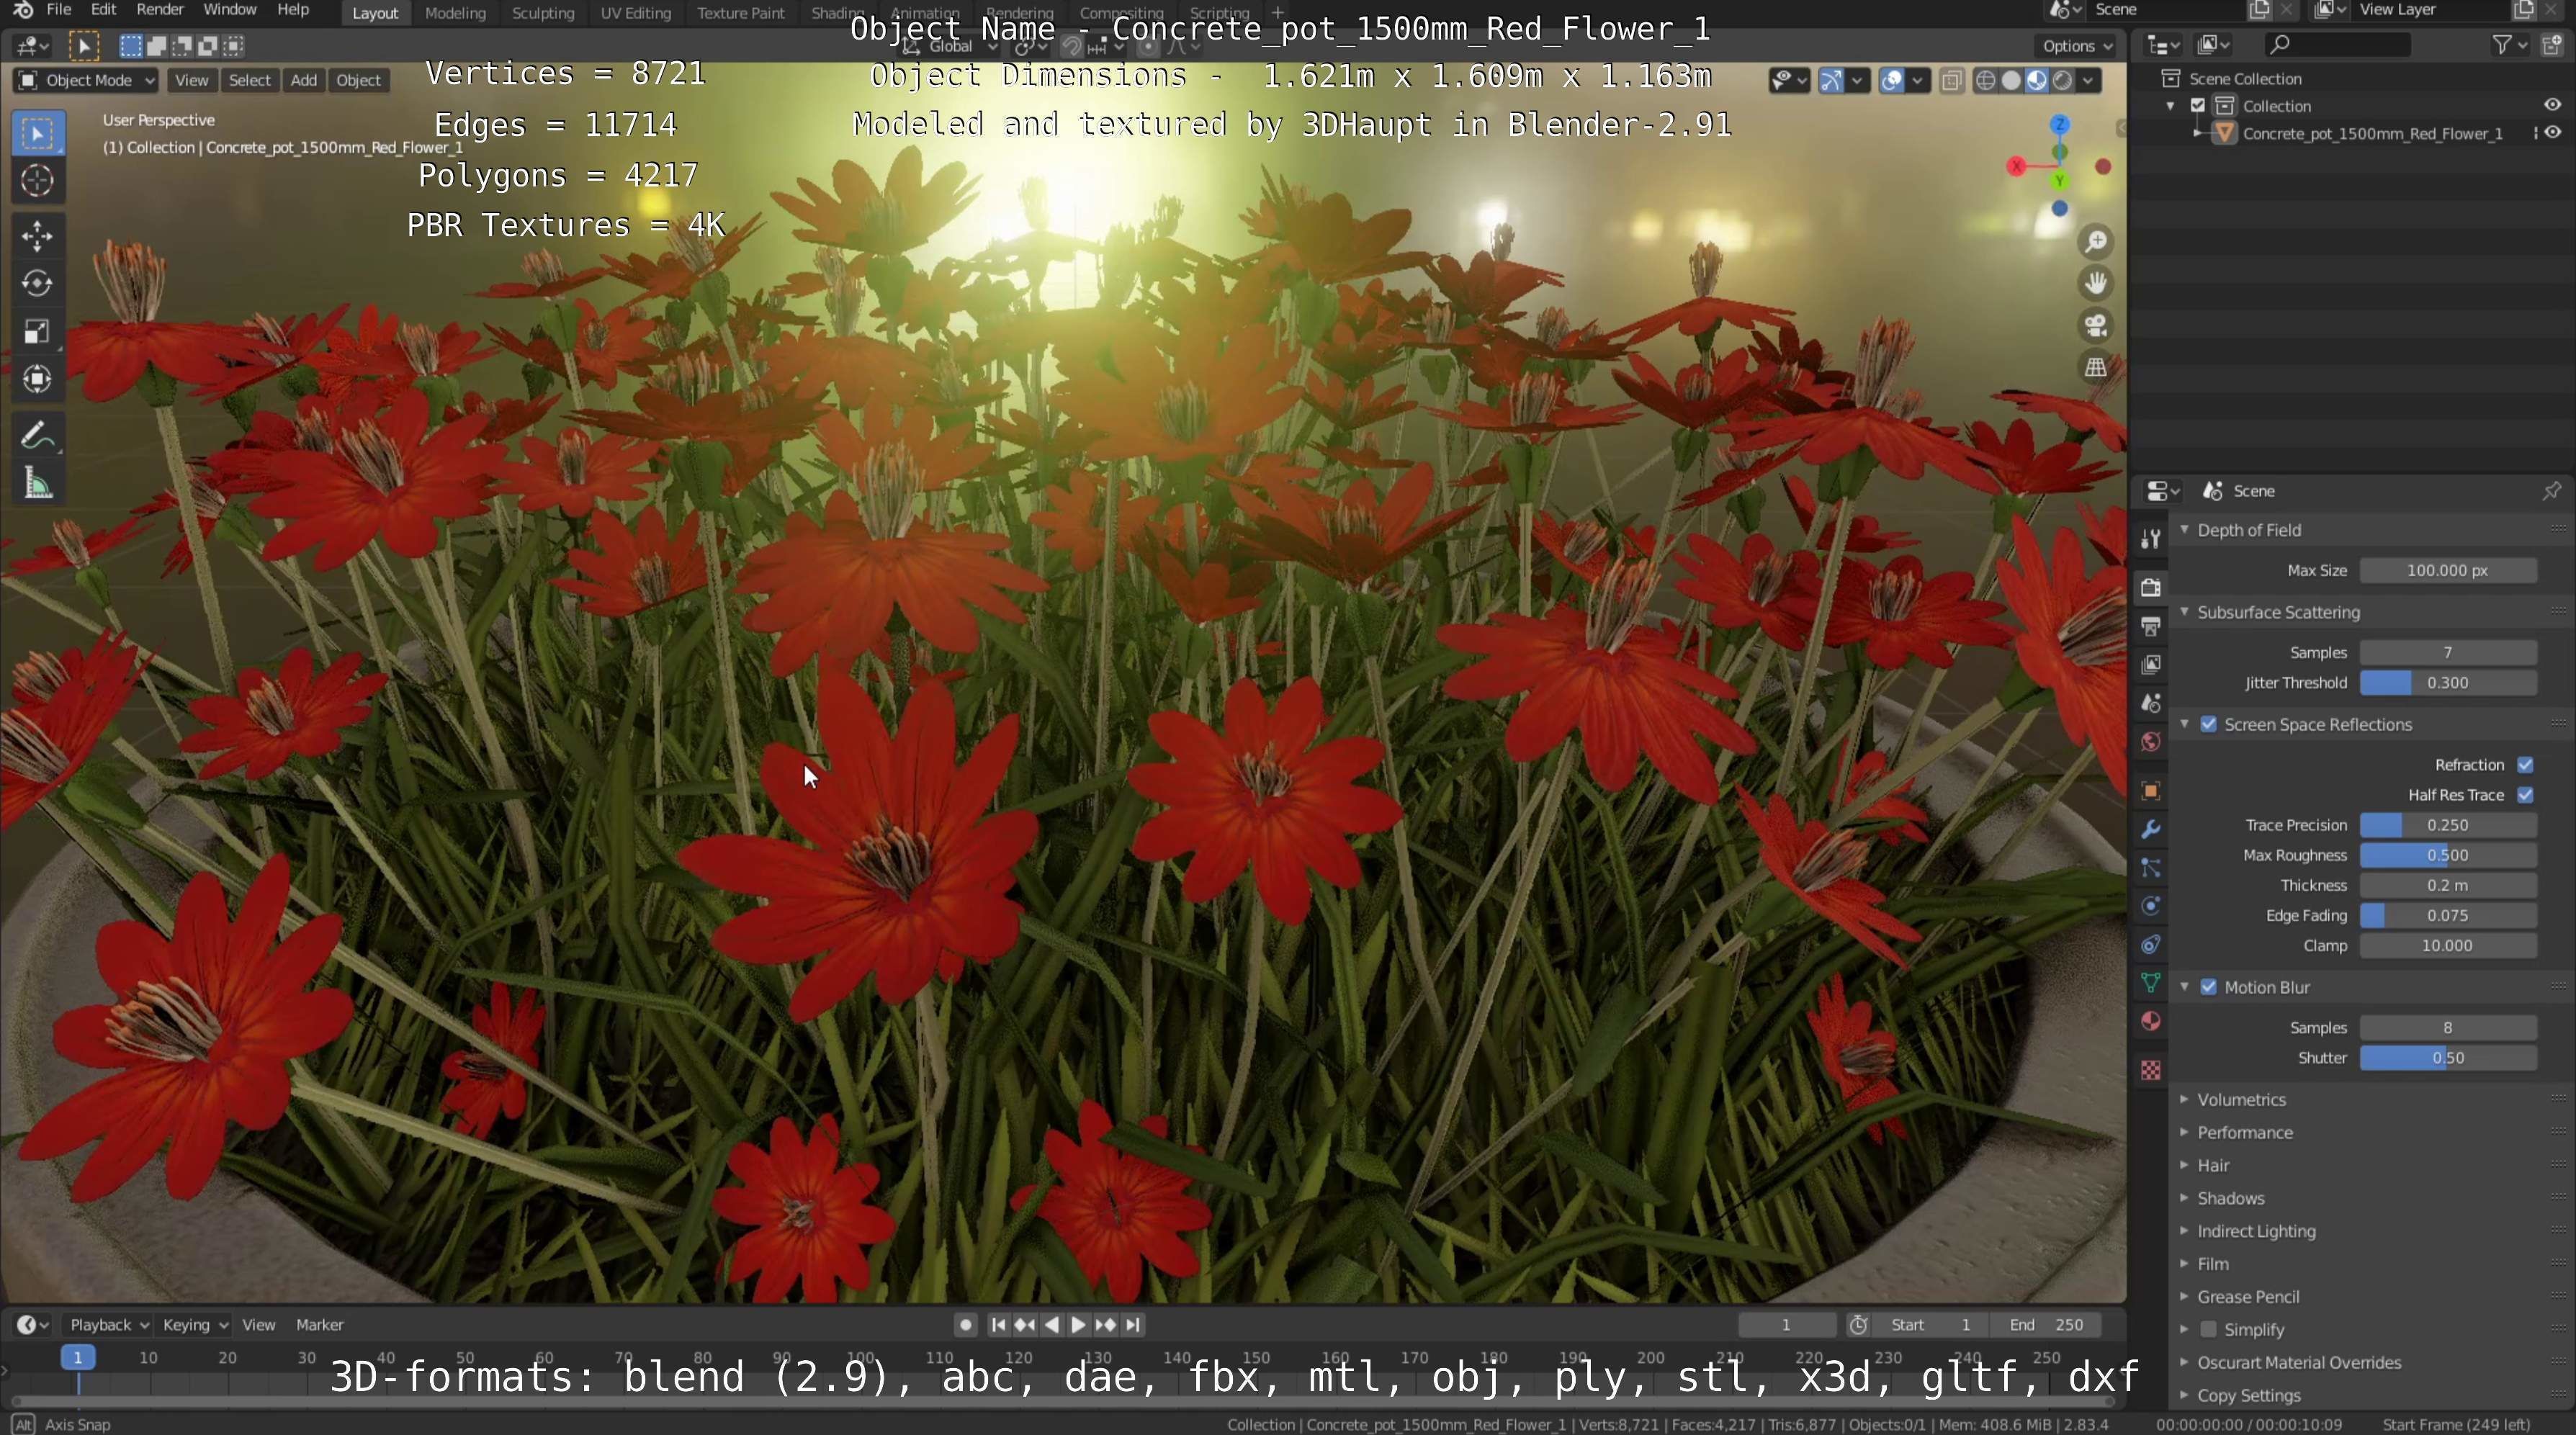Image resolution: width=2576 pixels, height=1435 pixels.
Task: Open the viewport Add menu
Action: tap(304, 81)
